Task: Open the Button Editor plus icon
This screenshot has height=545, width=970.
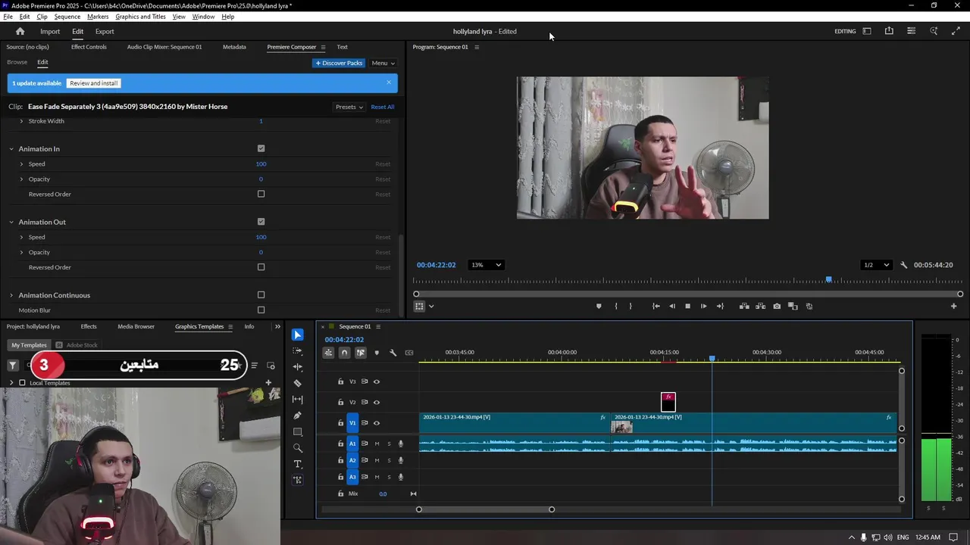Action: [x=953, y=307]
